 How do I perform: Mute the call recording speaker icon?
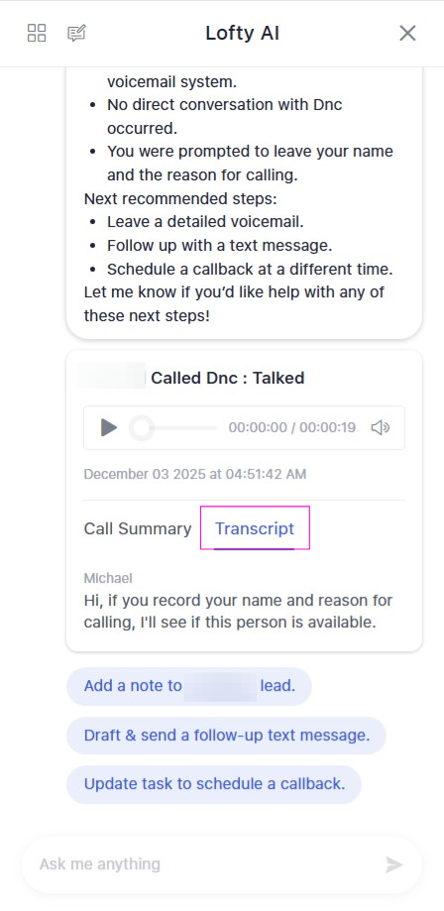tap(380, 427)
